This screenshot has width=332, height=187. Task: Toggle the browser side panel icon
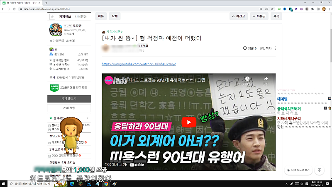[318, 9]
